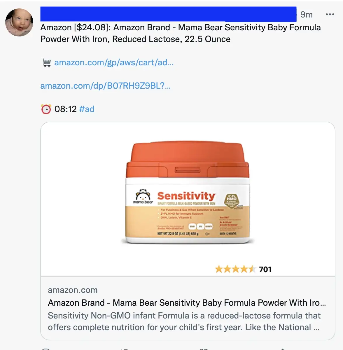Click the card description about Non-GMO formula
The image size is (343, 350).
point(184,321)
